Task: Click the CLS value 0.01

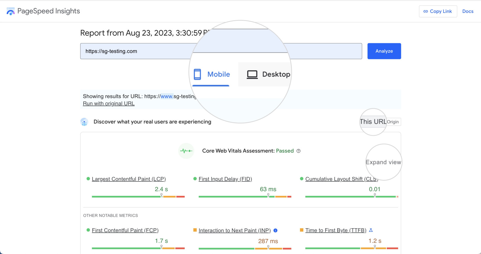Action: click(375, 189)
